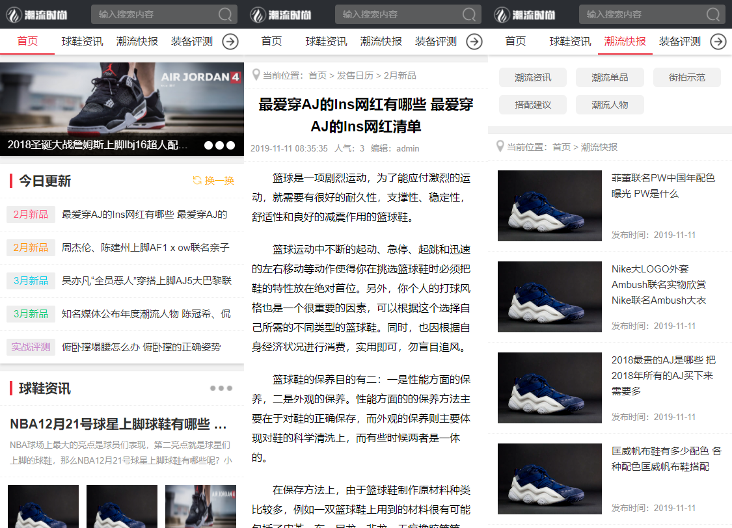Open Nike大LOGO外套 Ambush联名 article title
The width and height of the screenshot is (732, 528).
tap(658, 285)
